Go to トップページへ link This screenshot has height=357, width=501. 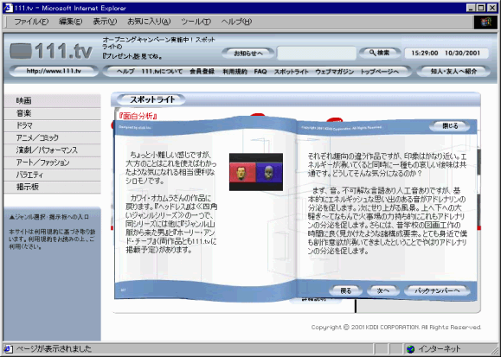click(x=380, y=71)
